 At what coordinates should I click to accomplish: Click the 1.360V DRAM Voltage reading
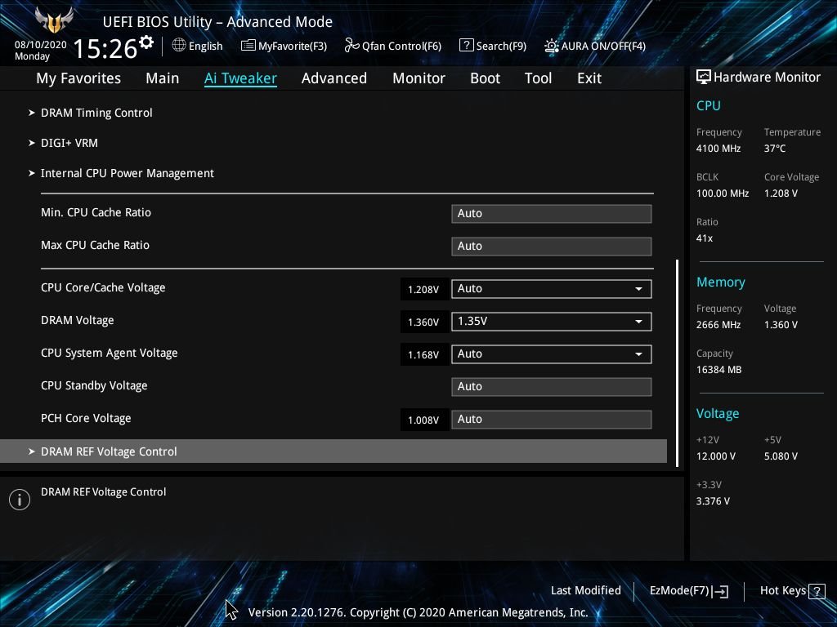coord(423,322)
